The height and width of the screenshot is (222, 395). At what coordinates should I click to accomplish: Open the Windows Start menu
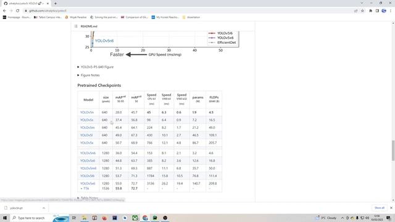[5, 218]
